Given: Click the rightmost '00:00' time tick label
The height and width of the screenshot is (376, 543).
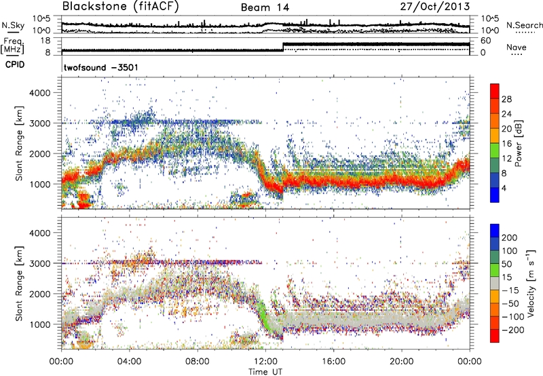Looking at the screenshot, I should 470,362.
